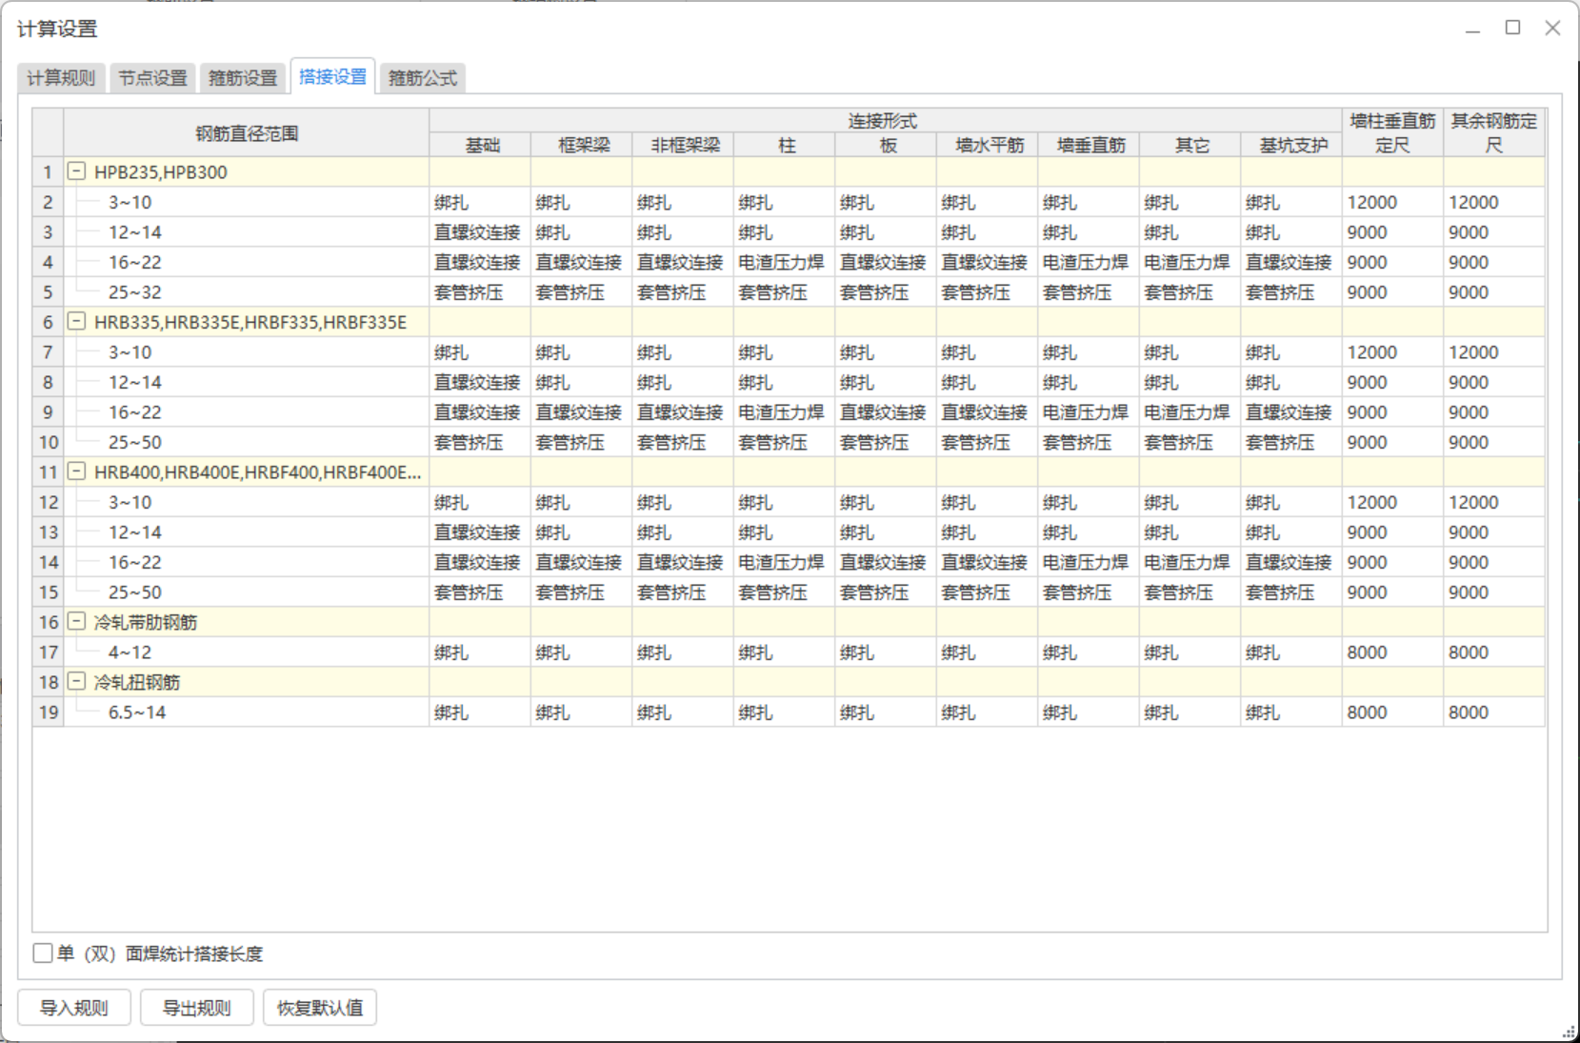Viewport: 1580px width, 1043px height.
Task: Select row 7 墙柱垂直筋定尺 value 12000
Action: point(1393,352)
